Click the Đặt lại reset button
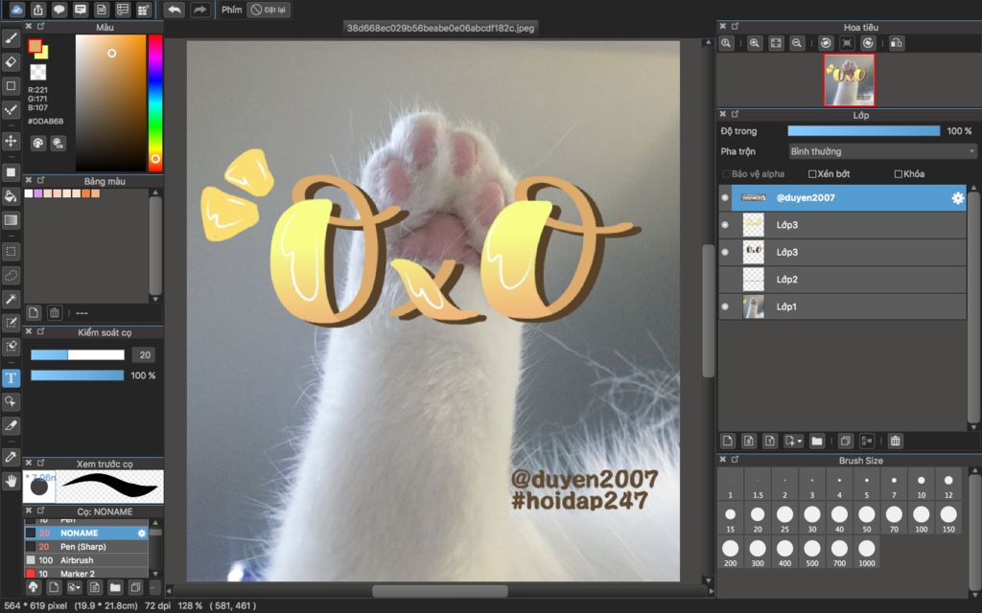Image resolution: width=982 pixels, height=613 pixels. 269,10
